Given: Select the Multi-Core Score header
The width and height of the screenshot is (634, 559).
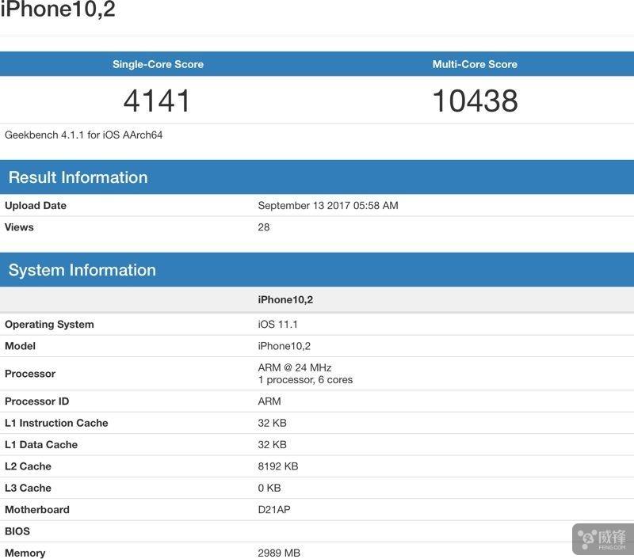Looking at the screenshot, I should coord(475,64).
